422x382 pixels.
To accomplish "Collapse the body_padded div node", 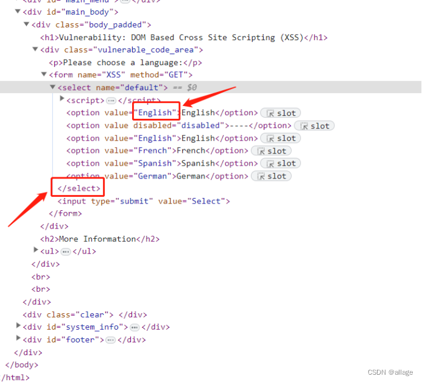I will pyautogui.click(x=26, y=24).
